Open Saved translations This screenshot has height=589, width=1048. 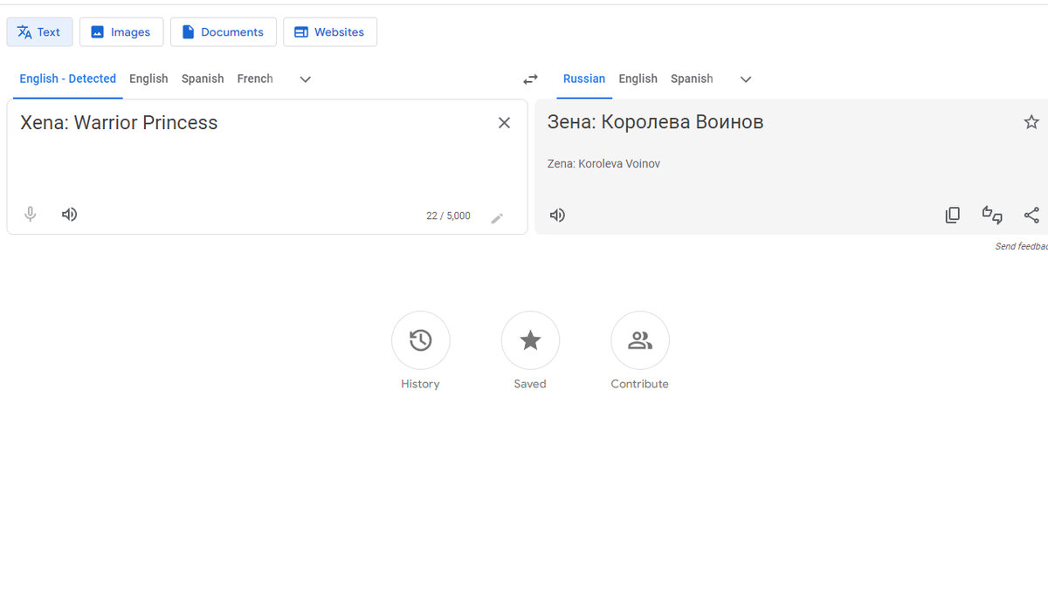click(530, 340)
